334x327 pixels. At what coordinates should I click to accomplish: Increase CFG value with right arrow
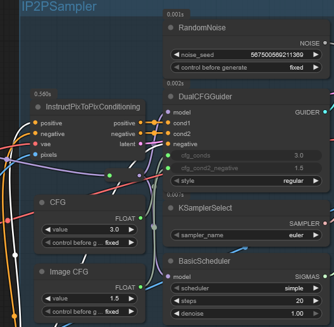(x=132, y=230)
